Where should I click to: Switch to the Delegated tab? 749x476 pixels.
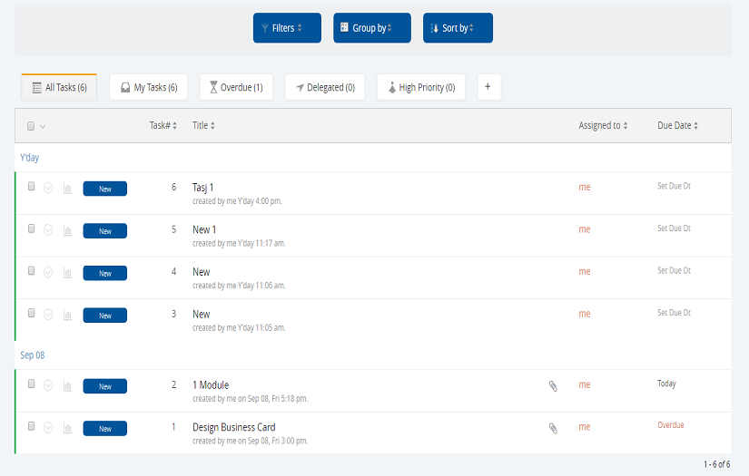[325, 87]
